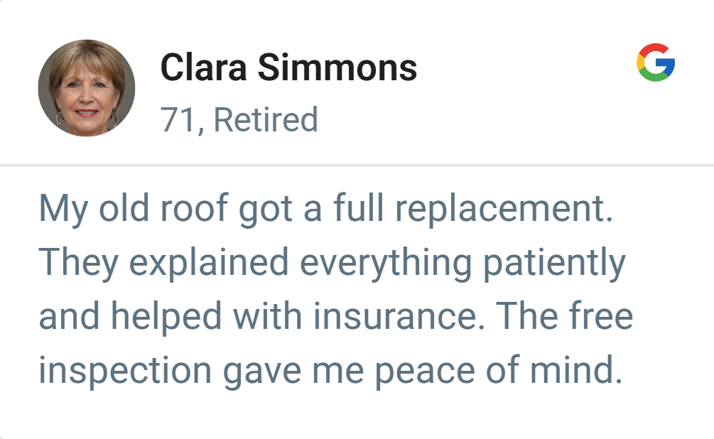714x439 pixels.
Task: Click the Google logo icon
Action: tap(656, 63)
